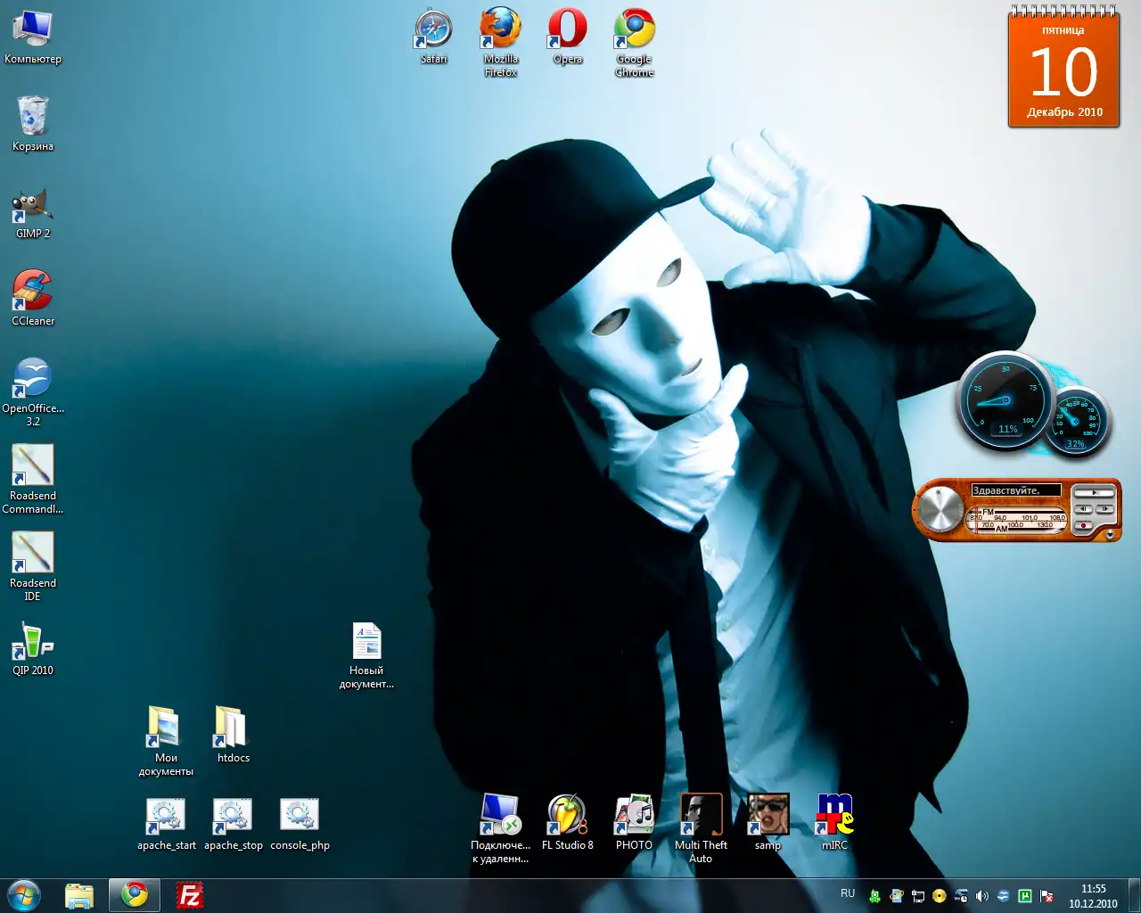
Task: Click the FileZilla taskbar icon
Action: click(190, 895)
